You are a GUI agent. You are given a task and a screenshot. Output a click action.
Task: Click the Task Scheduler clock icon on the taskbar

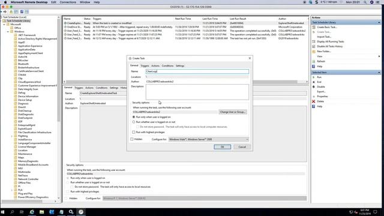(x=81, y=212)
